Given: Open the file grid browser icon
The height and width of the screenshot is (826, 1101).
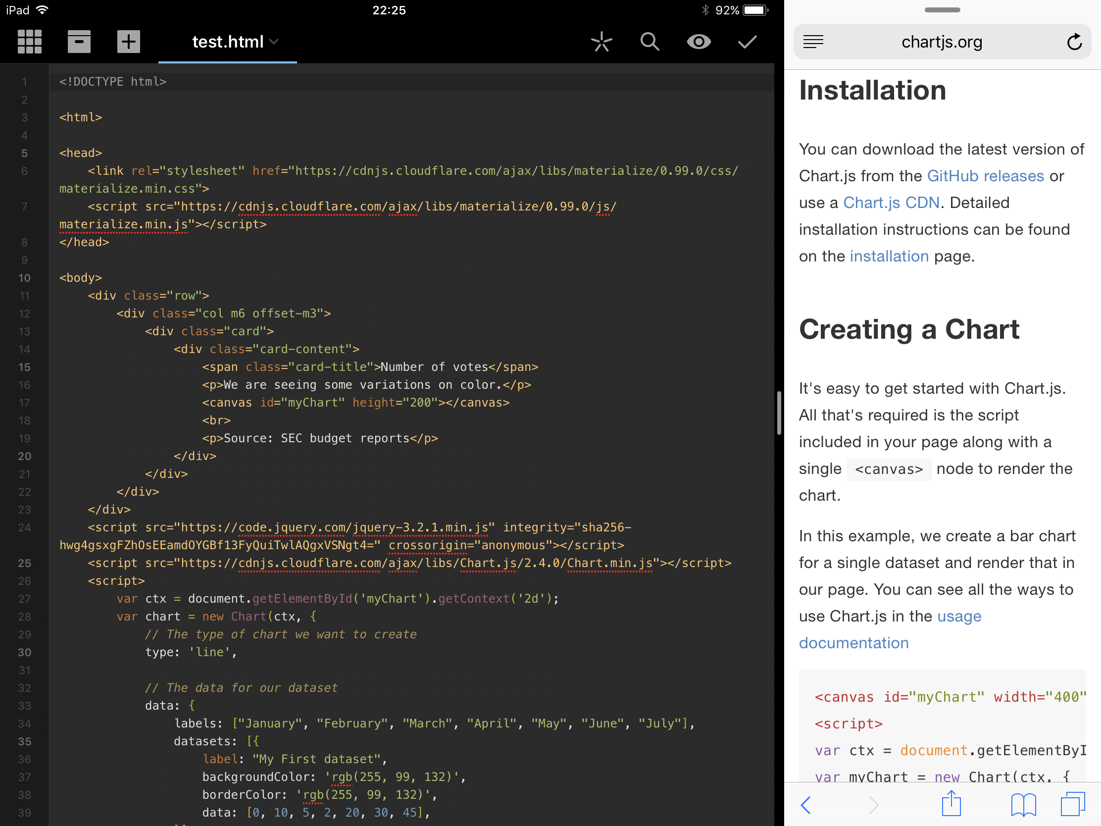Looking at the screenshot, I should [x=29, y=42].
